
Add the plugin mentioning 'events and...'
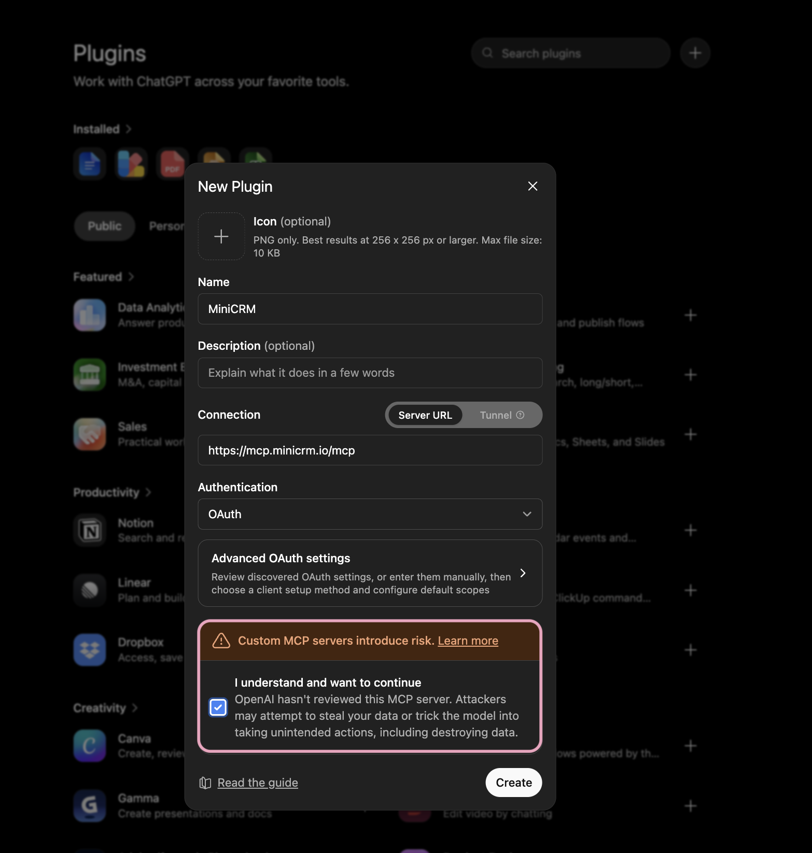tap(691, 531)
